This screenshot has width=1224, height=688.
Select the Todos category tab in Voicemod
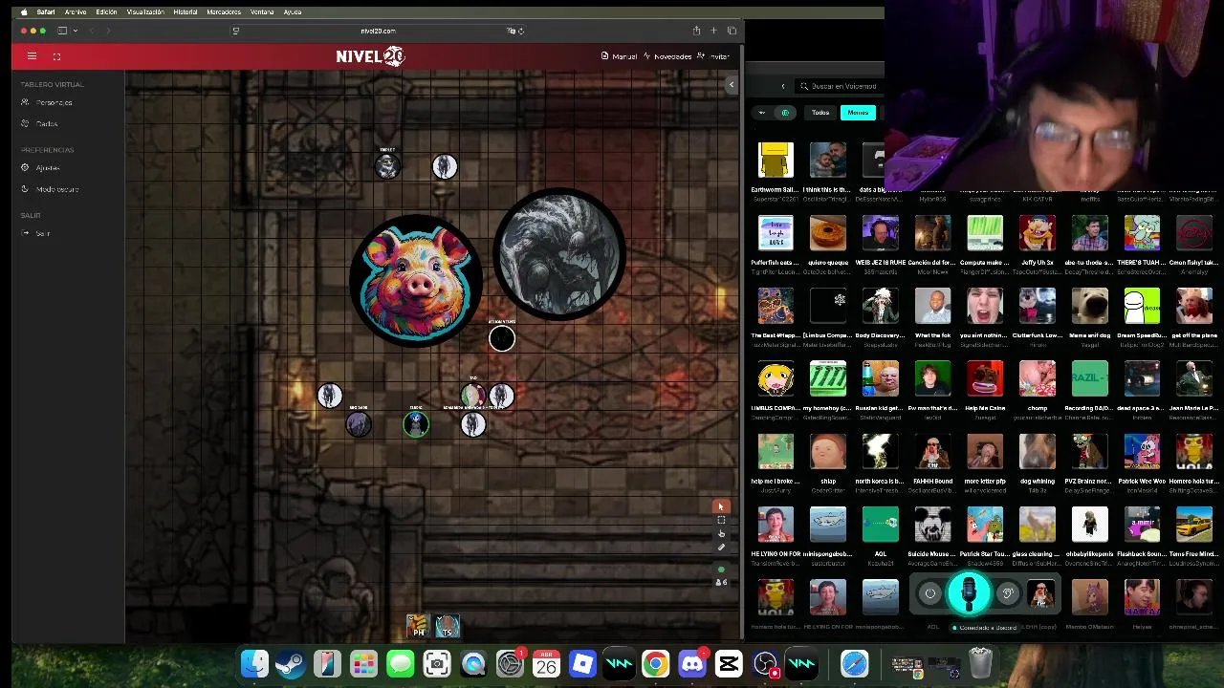click(820, 113)
